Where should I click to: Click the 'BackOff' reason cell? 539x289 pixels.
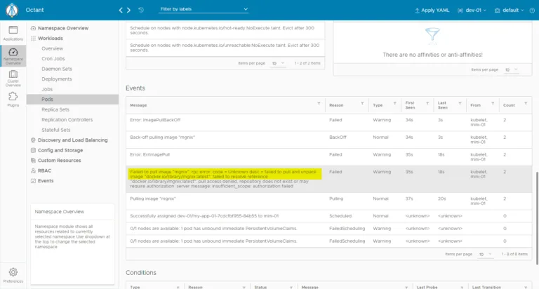[338, 137]
